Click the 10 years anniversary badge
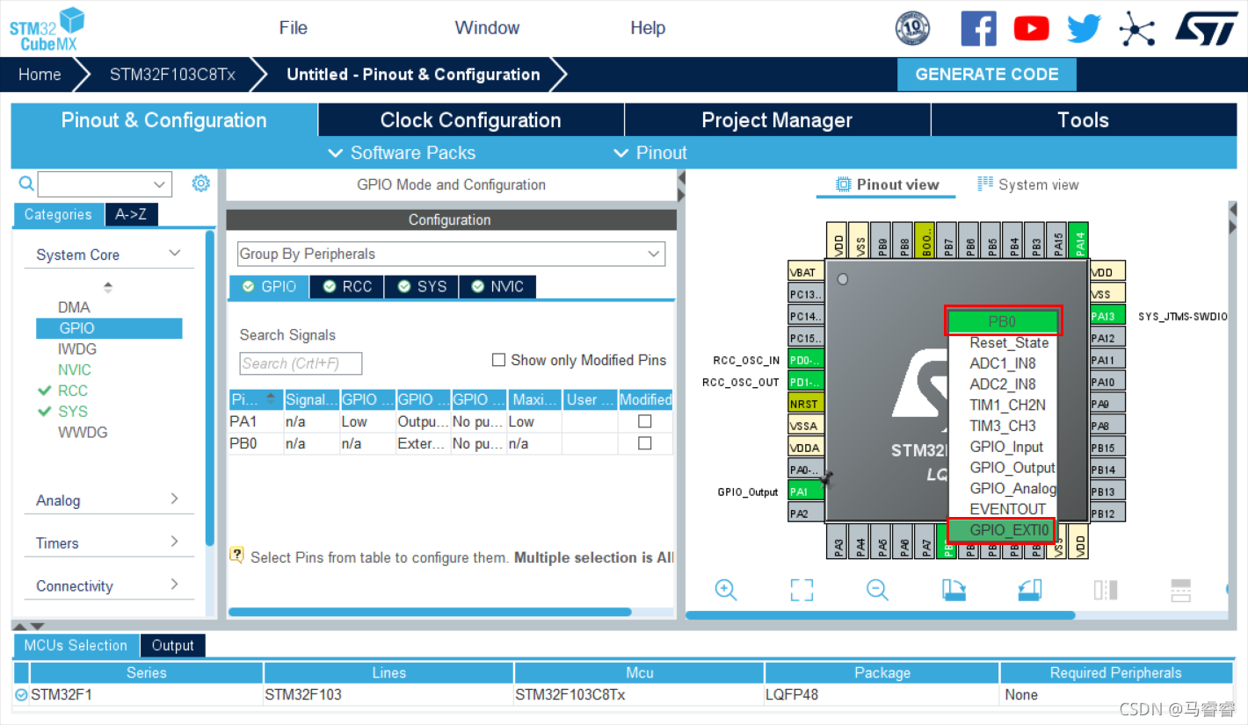This screenshot has width=1248, height=725. 912,28
